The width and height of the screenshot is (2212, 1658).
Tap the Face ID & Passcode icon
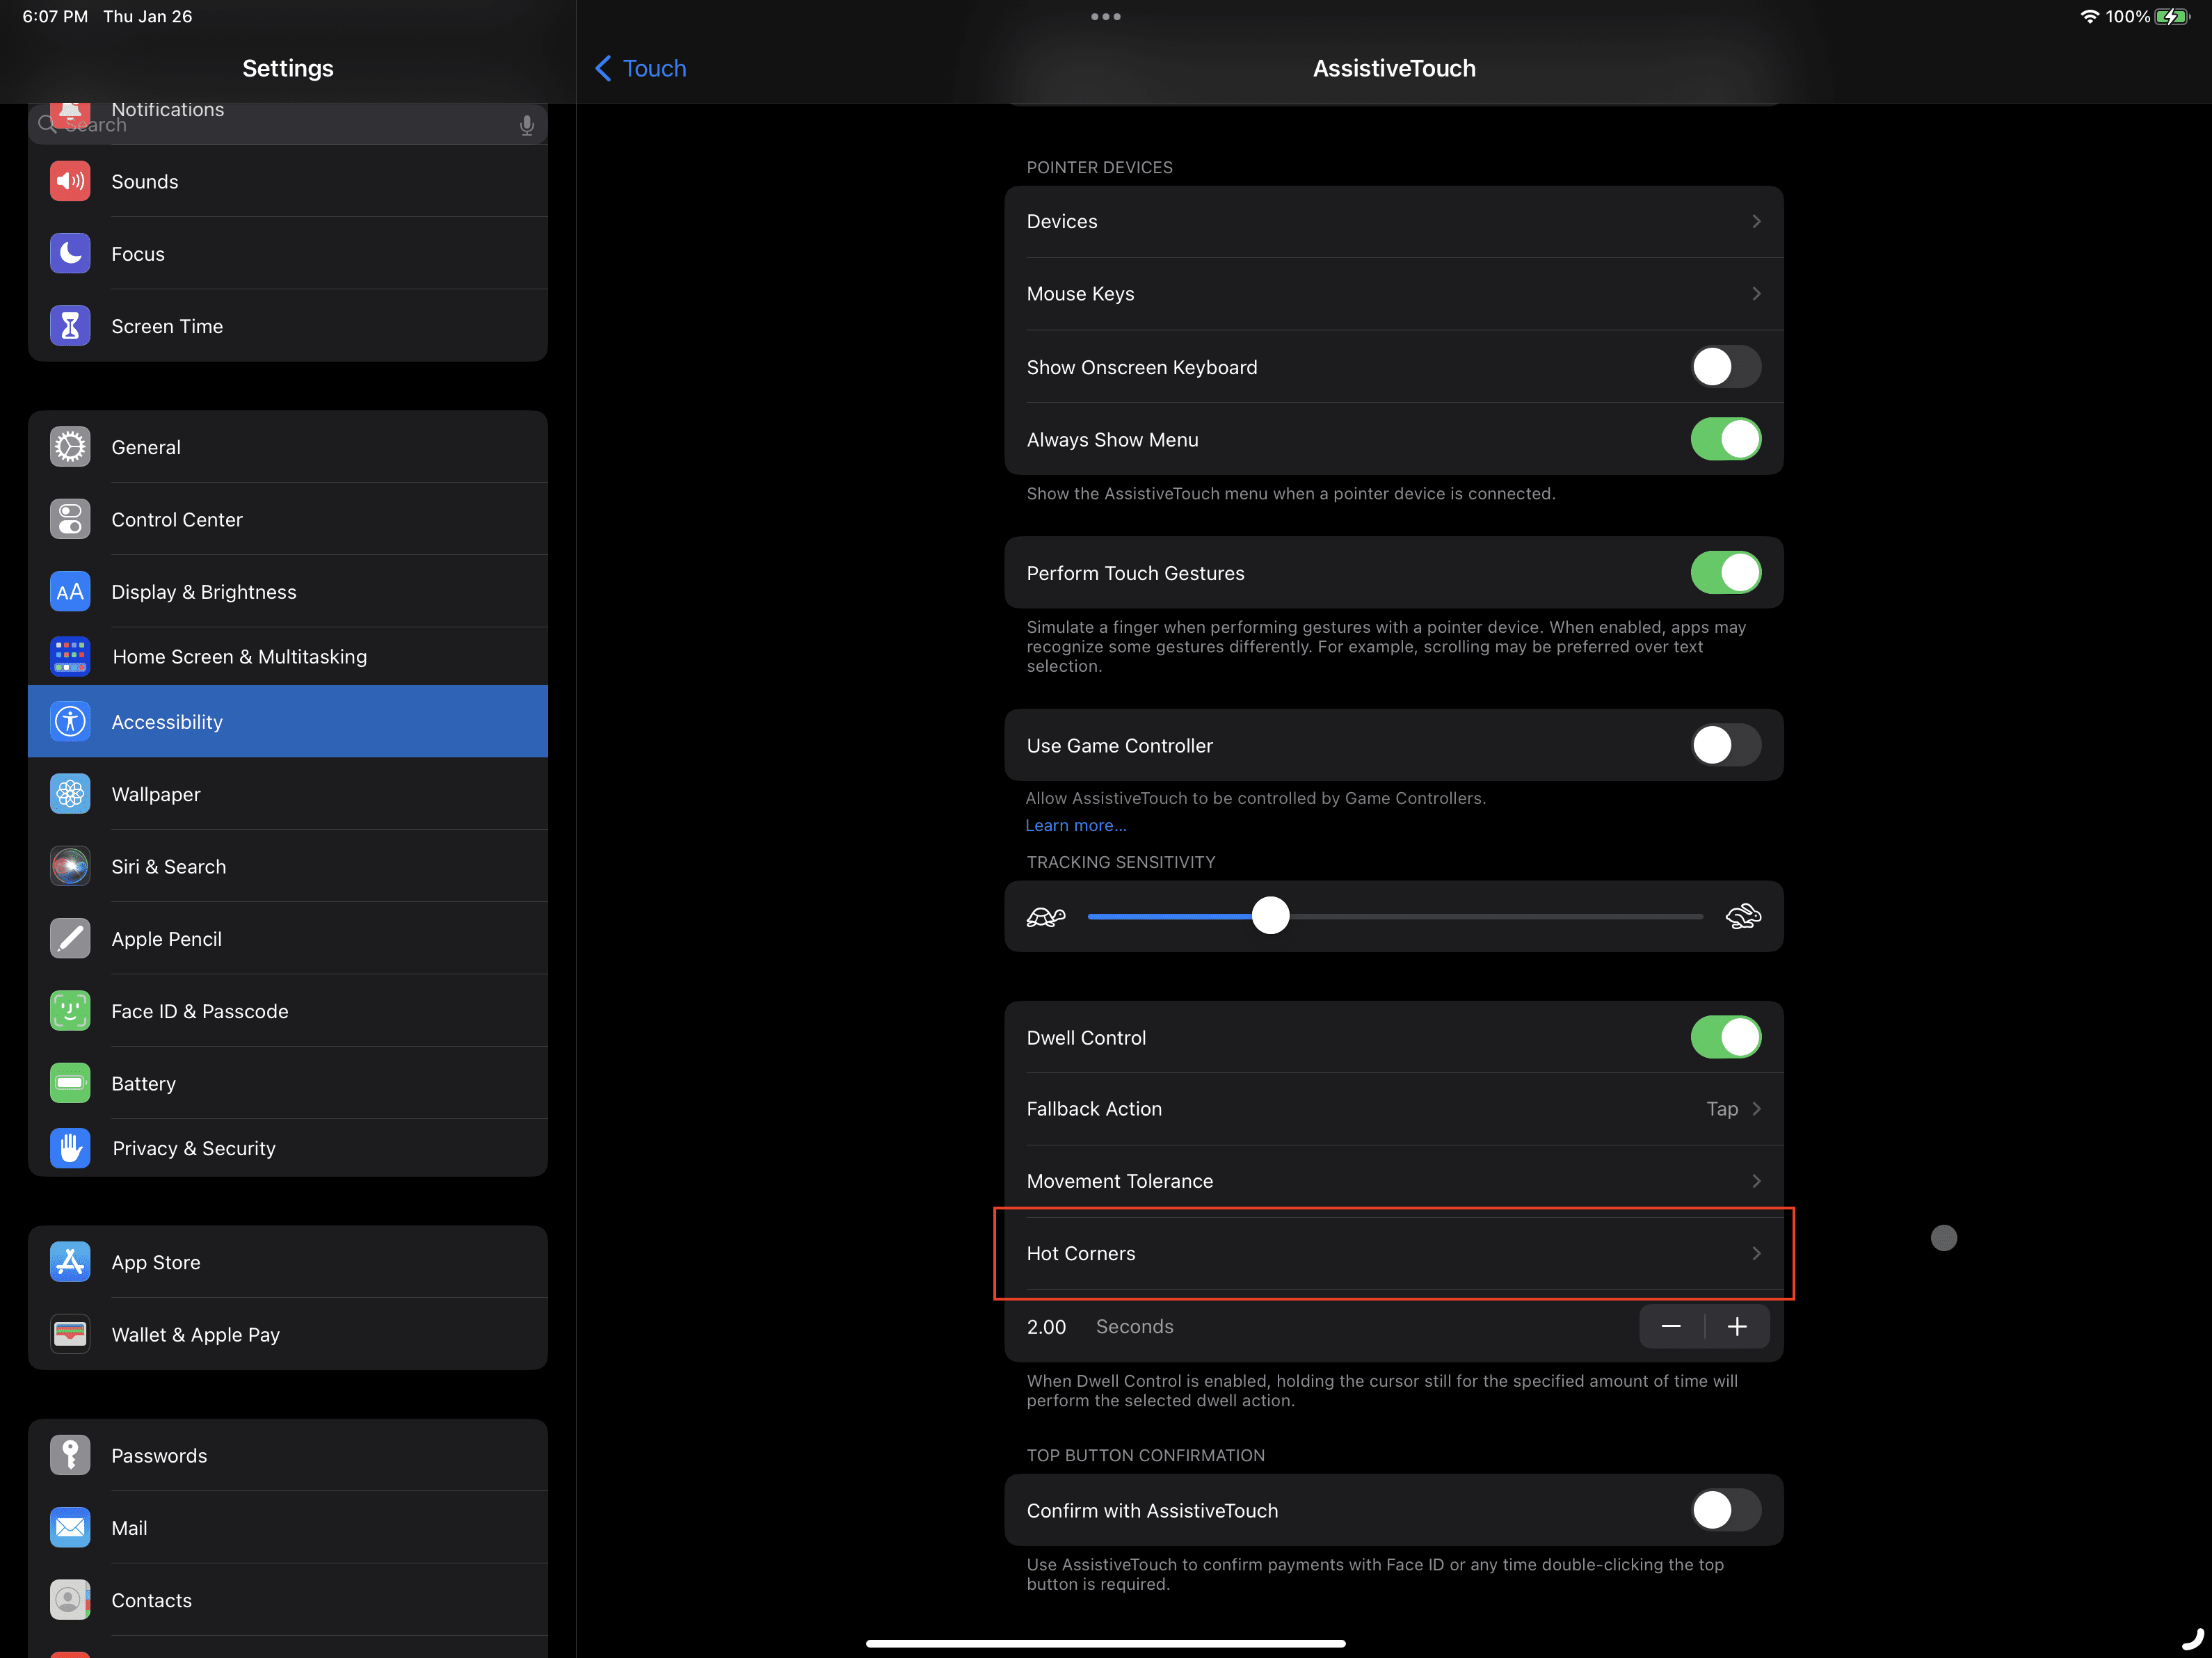coord(70,1011)
